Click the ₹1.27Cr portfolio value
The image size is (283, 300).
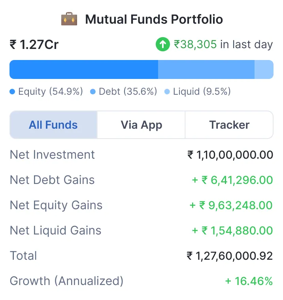[x=34, y=45]
